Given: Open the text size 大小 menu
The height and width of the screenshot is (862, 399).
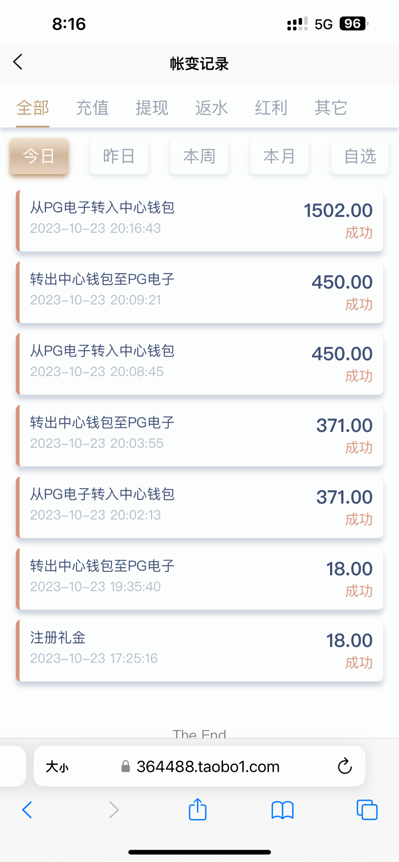Looking at the screenshot, I should pos(57,767).
